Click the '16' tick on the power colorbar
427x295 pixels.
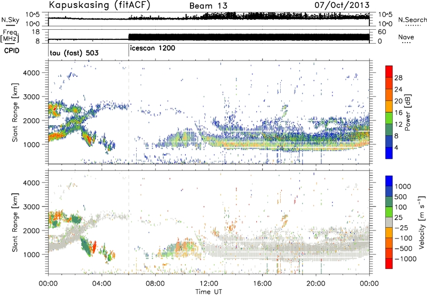point(398,113)
